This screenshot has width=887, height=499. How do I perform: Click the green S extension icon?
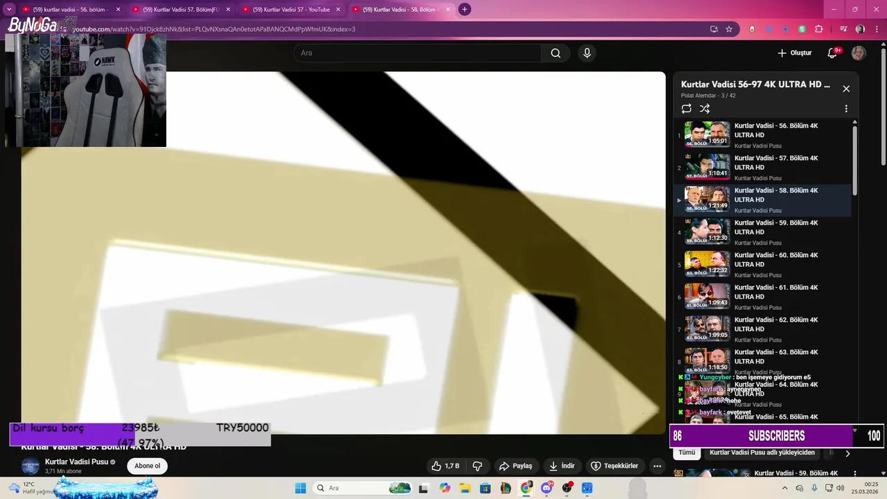click(x=802, y=29)
